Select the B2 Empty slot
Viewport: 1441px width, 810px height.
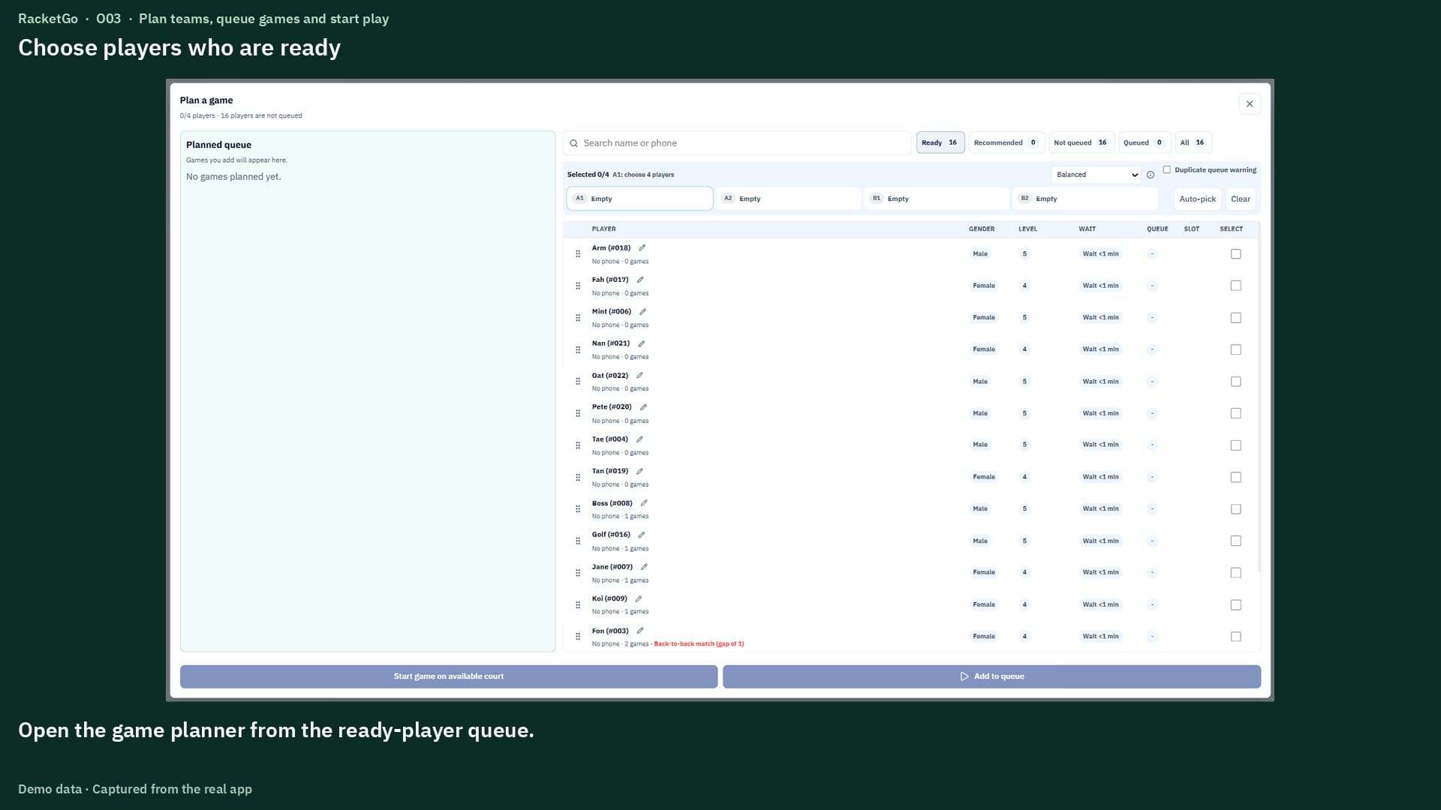point(1085,199)
